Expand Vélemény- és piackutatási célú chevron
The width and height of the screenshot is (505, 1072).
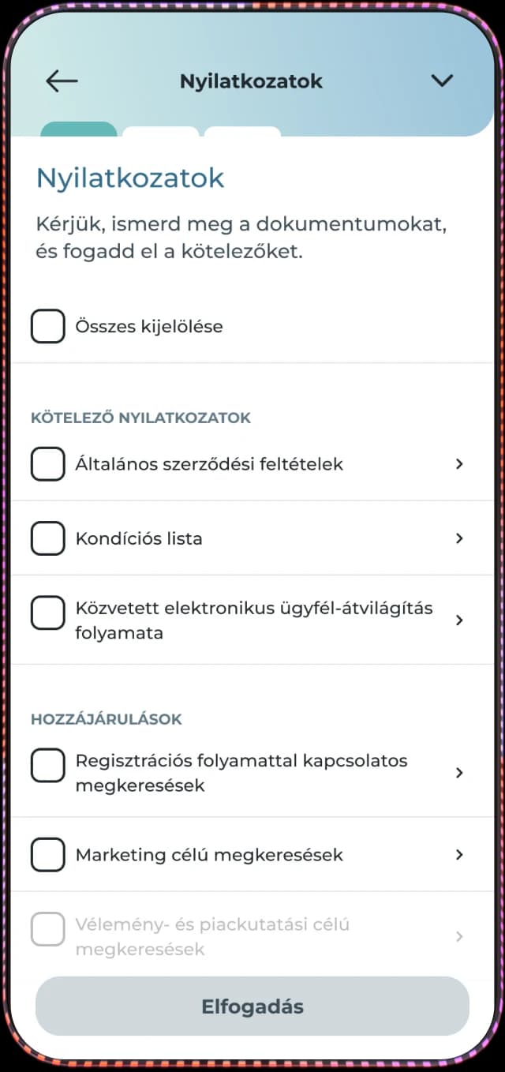[x=459, y=936]
